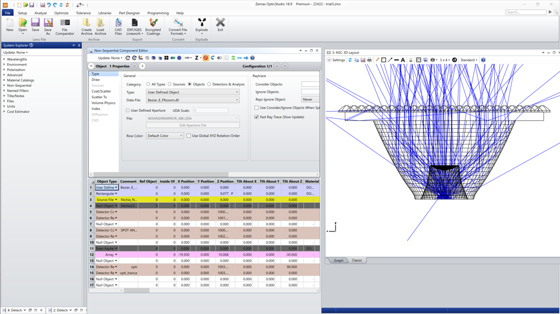Open Rays Ignore Object dropdown
Image resolution: width=560 pixels, height=314 pixels.
(x=310, y=99)
